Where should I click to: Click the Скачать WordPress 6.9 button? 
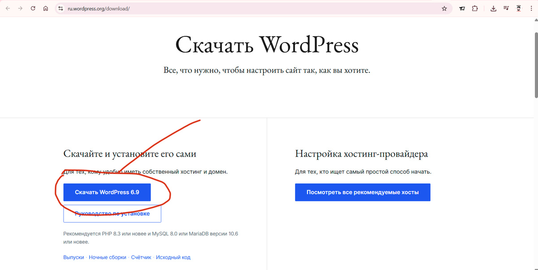coord(107,192)
